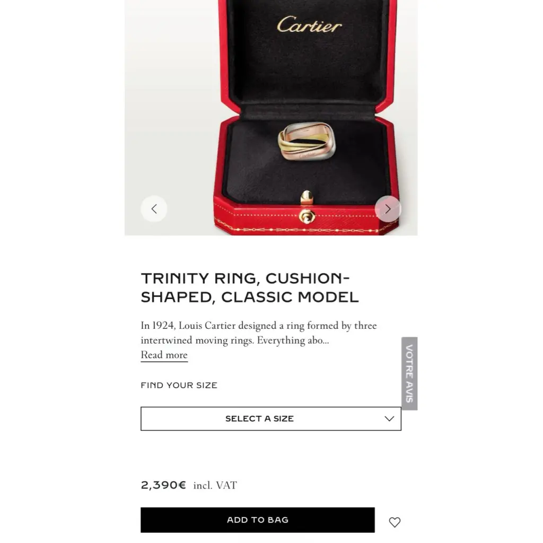This screenshot has height=543, width=543.
Task: Click the gold clasp on red box
Action: pyautogui.click(x=307, y=207)
